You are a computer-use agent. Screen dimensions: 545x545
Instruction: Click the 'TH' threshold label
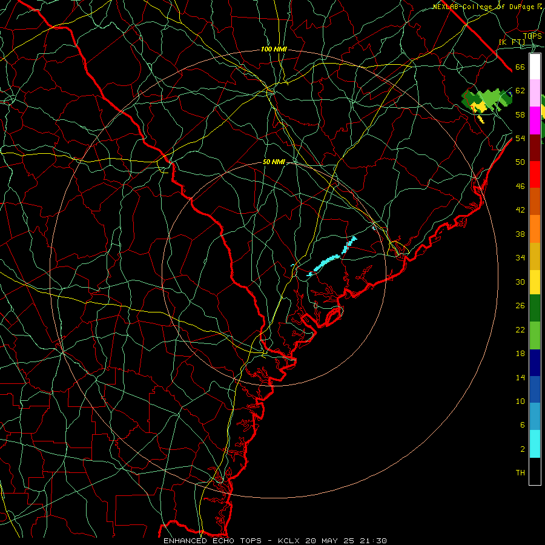[x=520, y=472]
